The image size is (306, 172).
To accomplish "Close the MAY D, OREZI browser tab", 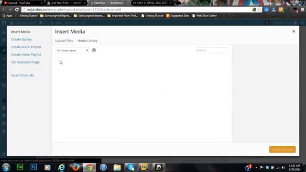I will (x=170, y=3).
